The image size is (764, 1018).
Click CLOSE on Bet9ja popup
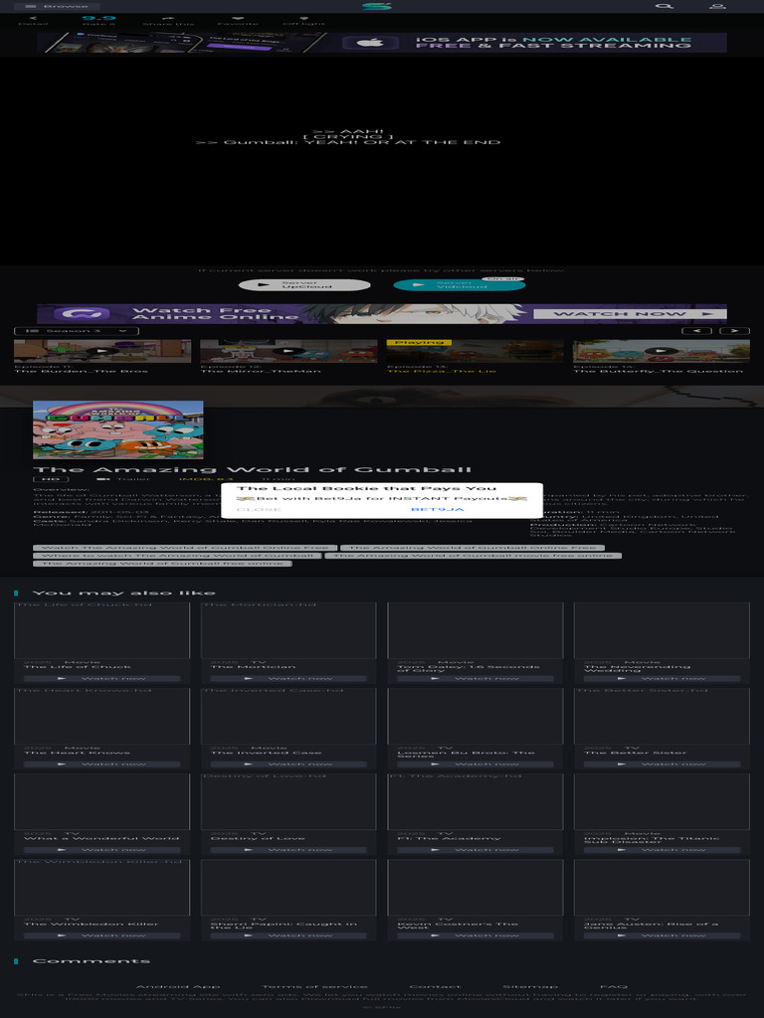260,510
